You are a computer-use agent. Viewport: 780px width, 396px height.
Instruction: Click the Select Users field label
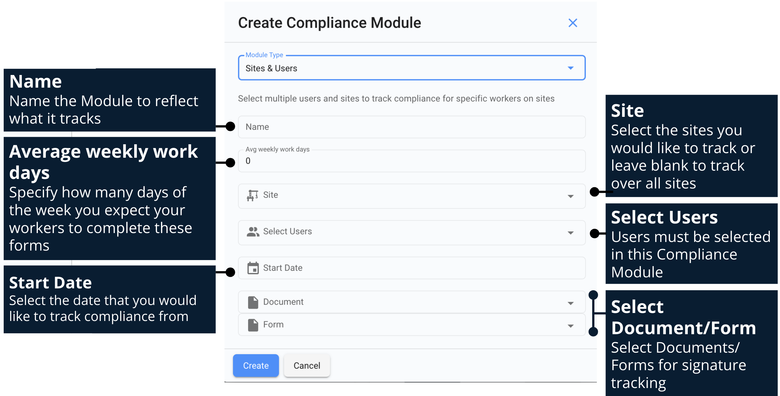287,232
